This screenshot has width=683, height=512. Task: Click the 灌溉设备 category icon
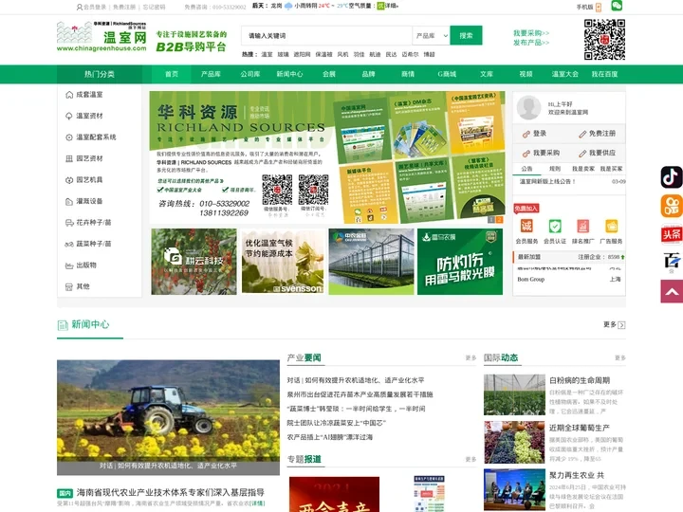point(69,201)
